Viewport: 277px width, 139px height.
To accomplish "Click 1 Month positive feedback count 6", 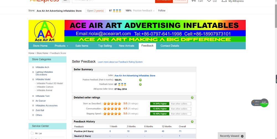I will point(110,131).
